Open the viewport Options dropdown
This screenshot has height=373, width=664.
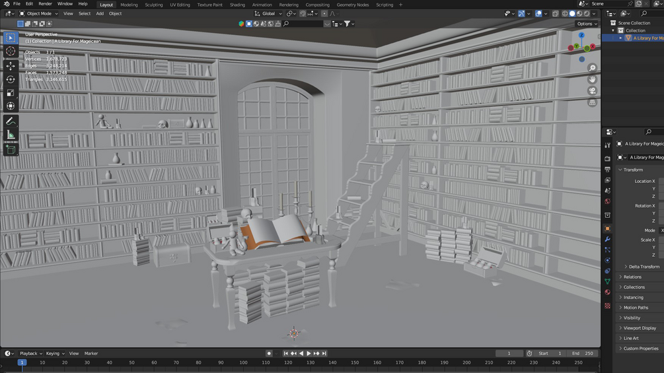tap(587, 24)
